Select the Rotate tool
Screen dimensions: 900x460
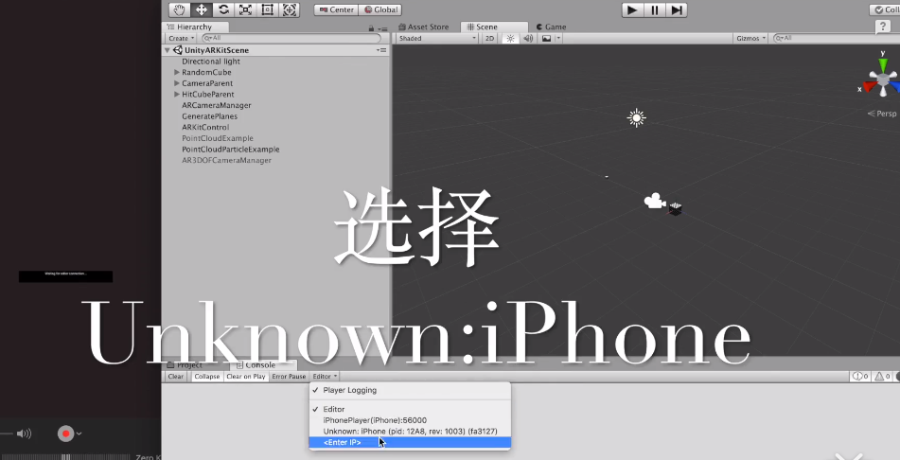[224, 9]
